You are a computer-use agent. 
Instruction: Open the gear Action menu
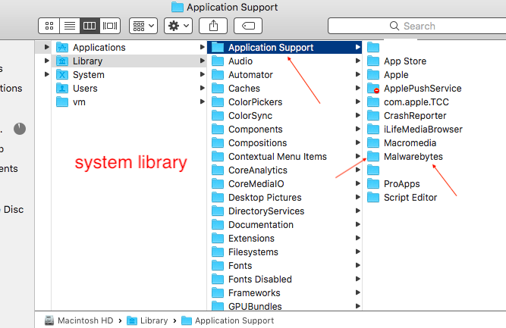click(178, 26)
